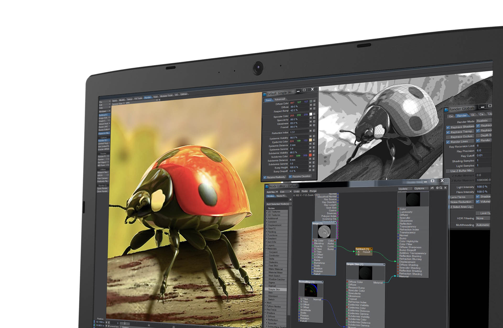Toggle the Receive Caustics checkbox
This screenshot has width=503, height=328.
tap(290, 177)
